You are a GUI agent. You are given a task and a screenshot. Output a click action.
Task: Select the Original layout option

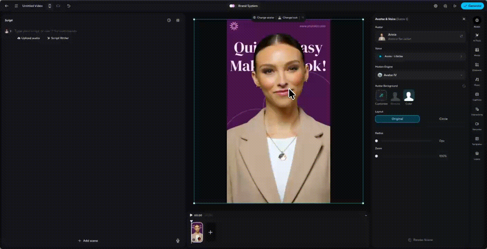click(x=397, y=119)
